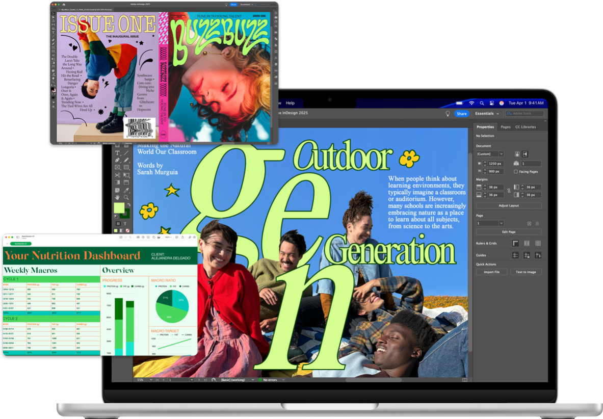603x419 pixels.
Task: Click the Edit Page button
Action: [509, 232]
